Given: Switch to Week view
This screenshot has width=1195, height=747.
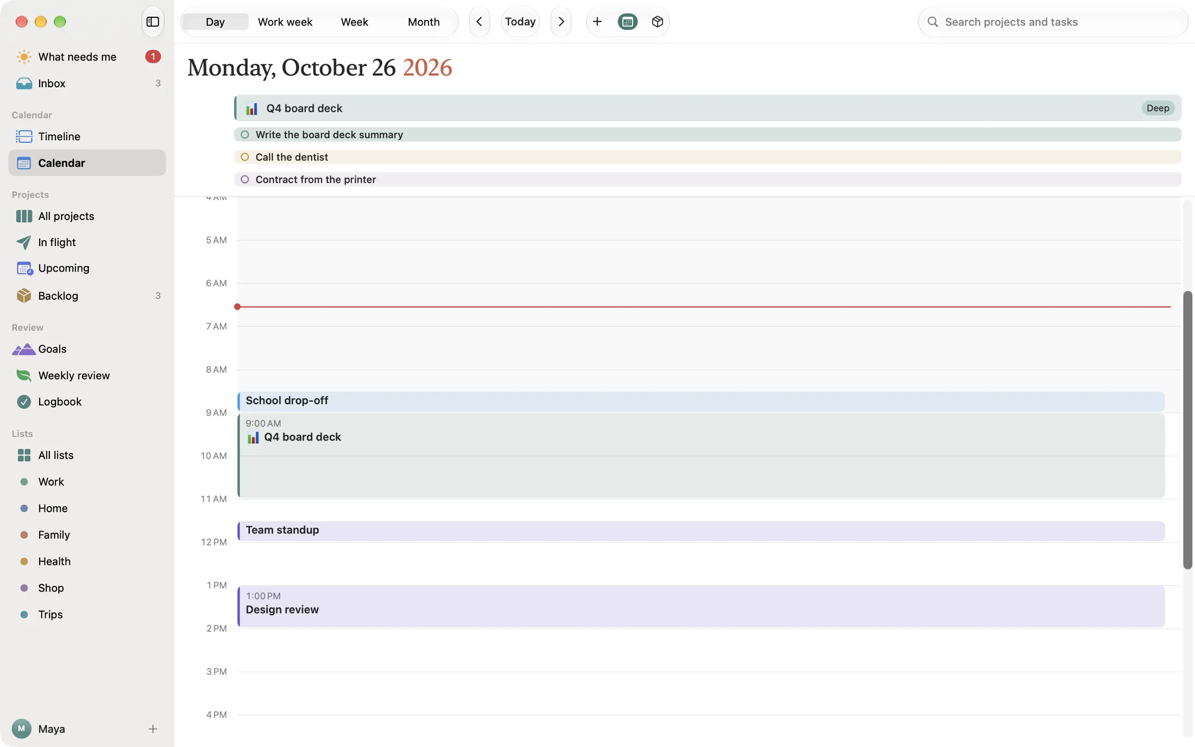Looking at the screenshot, I should tap(354, 22).
